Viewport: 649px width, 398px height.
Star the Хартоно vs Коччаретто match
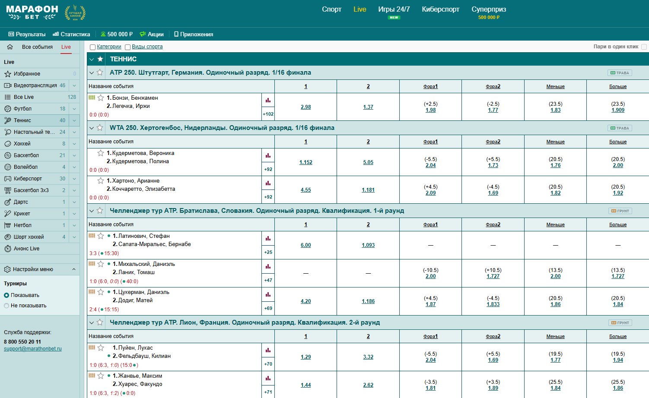tap(101, 181)
